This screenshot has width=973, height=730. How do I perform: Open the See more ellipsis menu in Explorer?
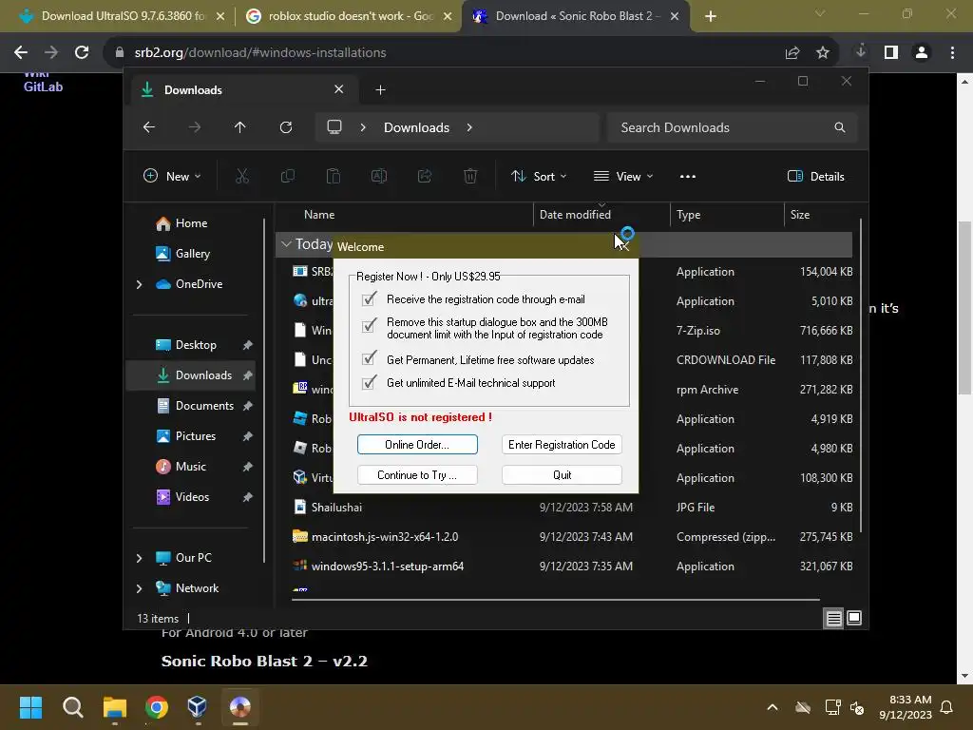click(x=688, y=176)
